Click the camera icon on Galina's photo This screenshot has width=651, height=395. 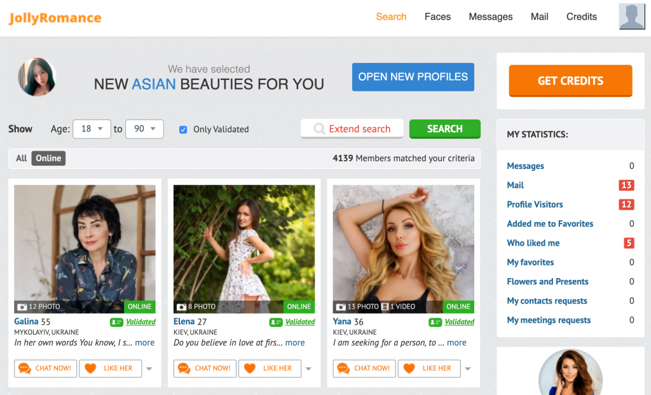click(x=22, y=307)
